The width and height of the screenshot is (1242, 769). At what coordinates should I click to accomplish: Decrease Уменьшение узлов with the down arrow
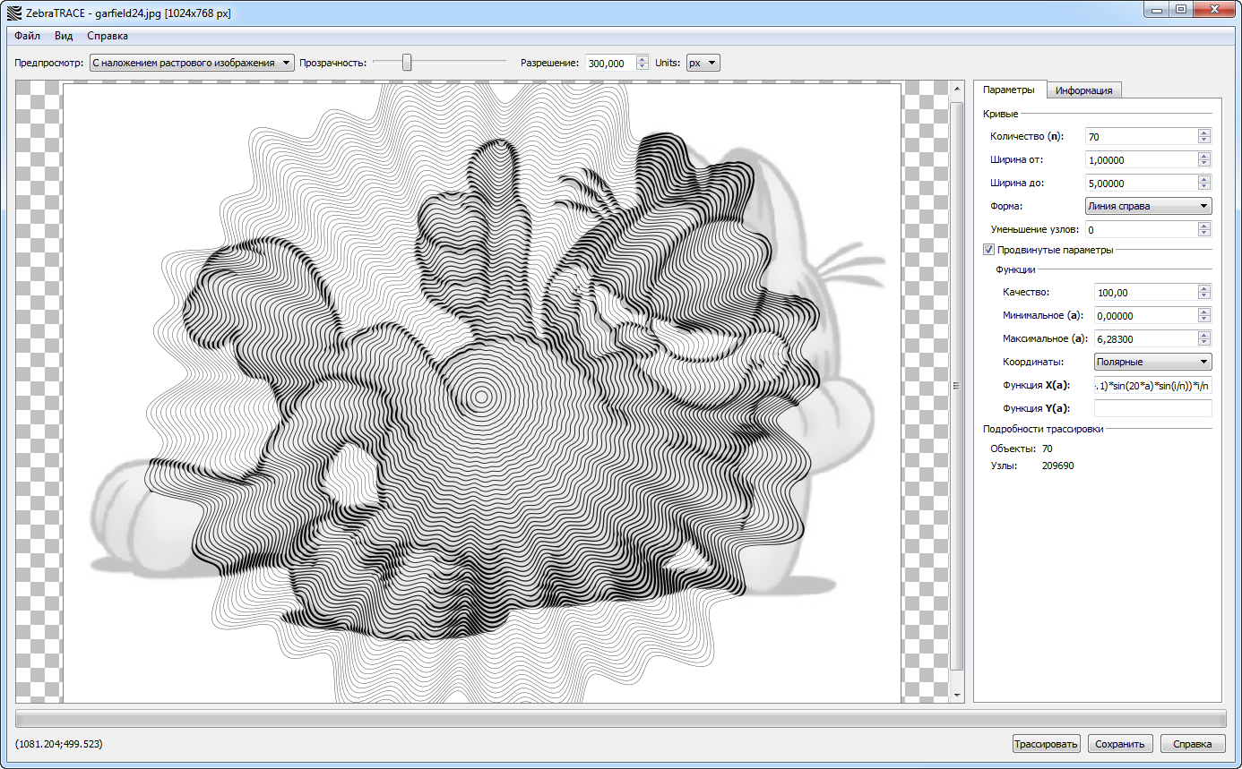1204,234
